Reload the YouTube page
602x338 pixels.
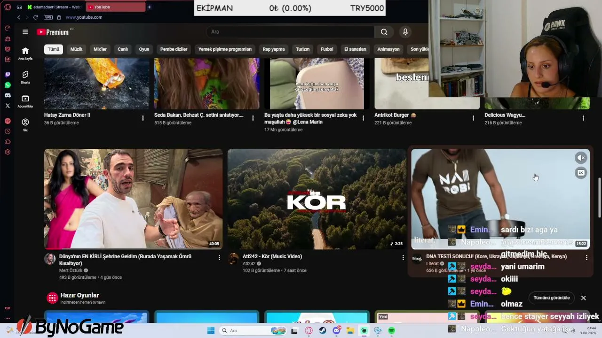(x=35, y=17)
